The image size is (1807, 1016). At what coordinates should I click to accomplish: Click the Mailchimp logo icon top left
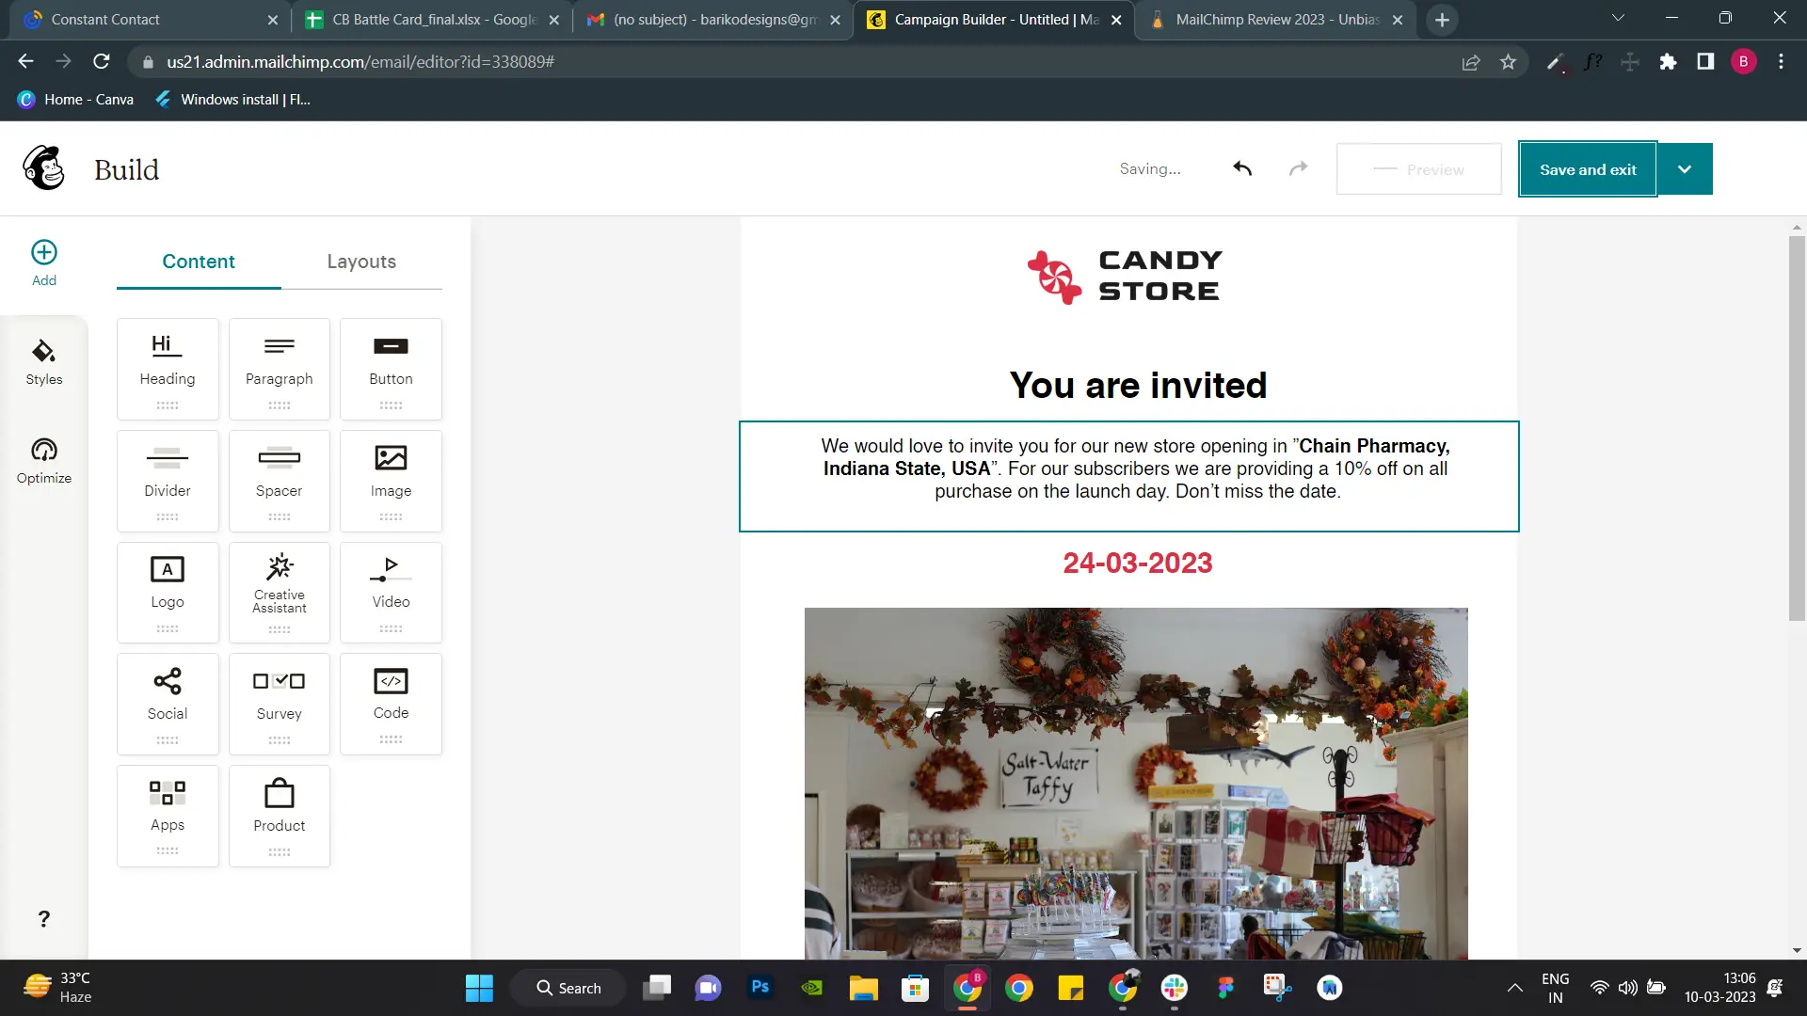[x=42, y=168]
